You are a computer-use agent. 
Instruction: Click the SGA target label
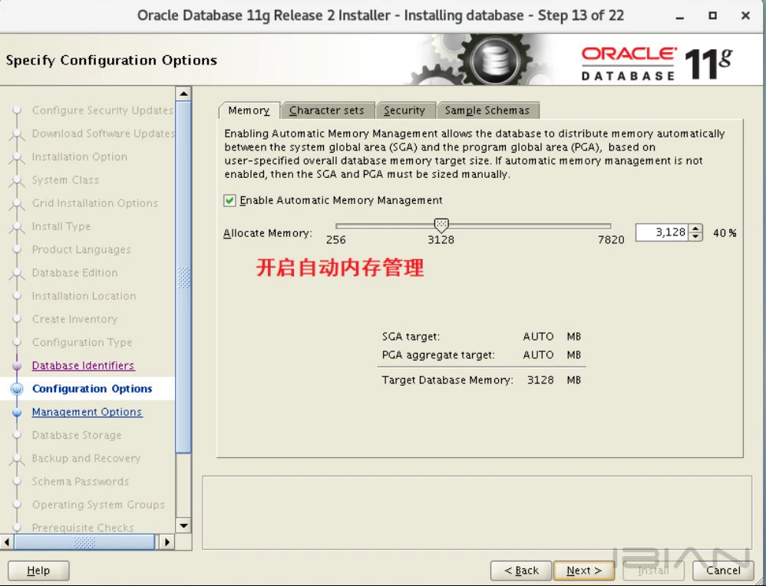coord(411,337)
